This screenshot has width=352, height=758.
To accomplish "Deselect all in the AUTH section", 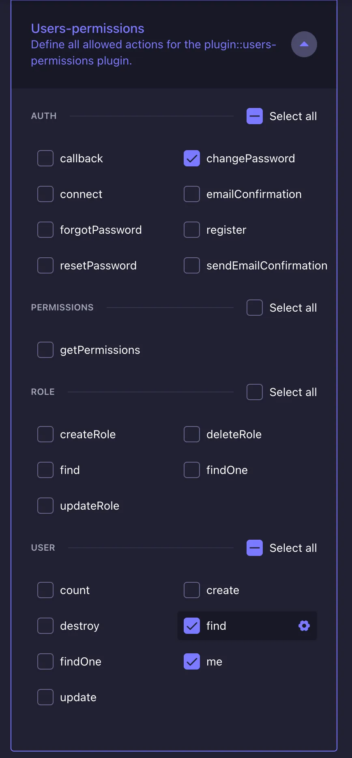I will [254, 116].
